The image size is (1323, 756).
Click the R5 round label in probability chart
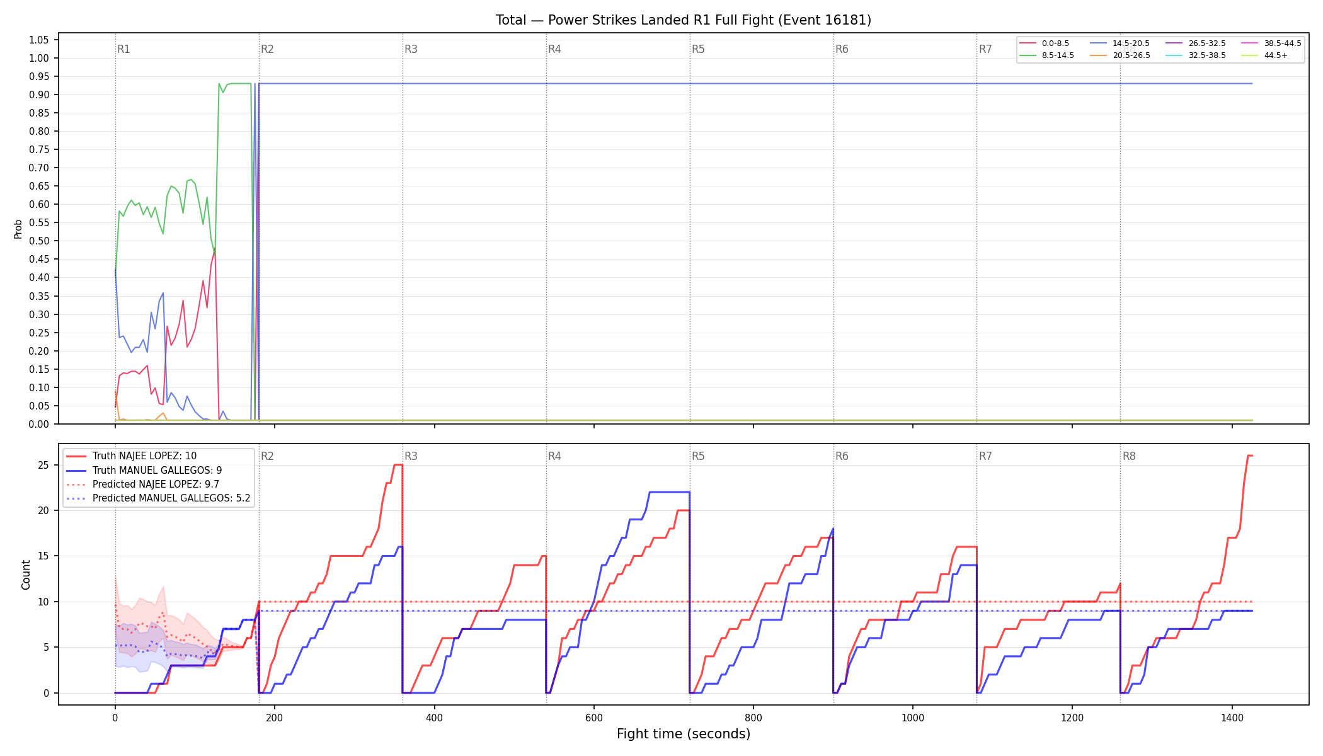[x=698, y=49]
